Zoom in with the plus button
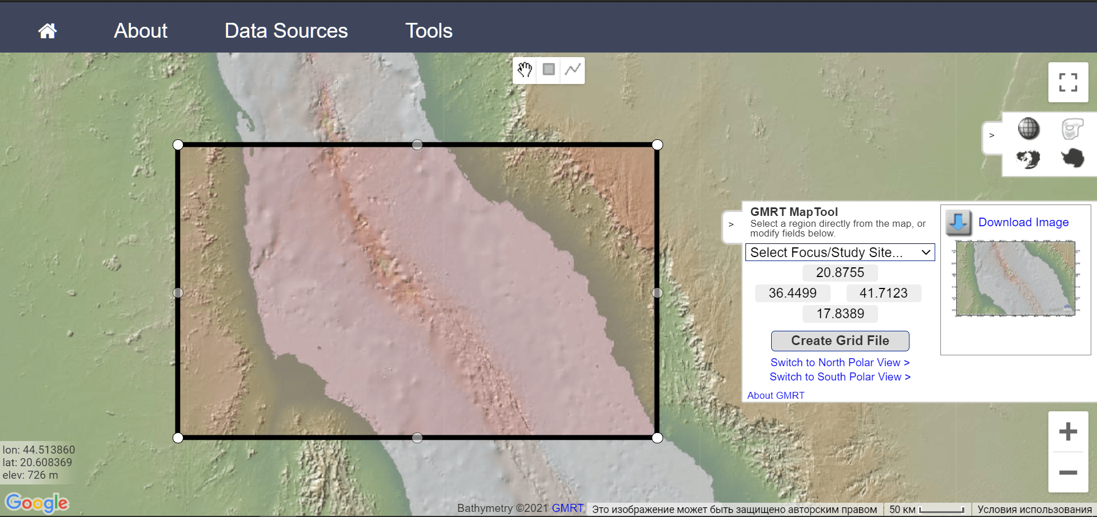 [x=1067, y=432]
